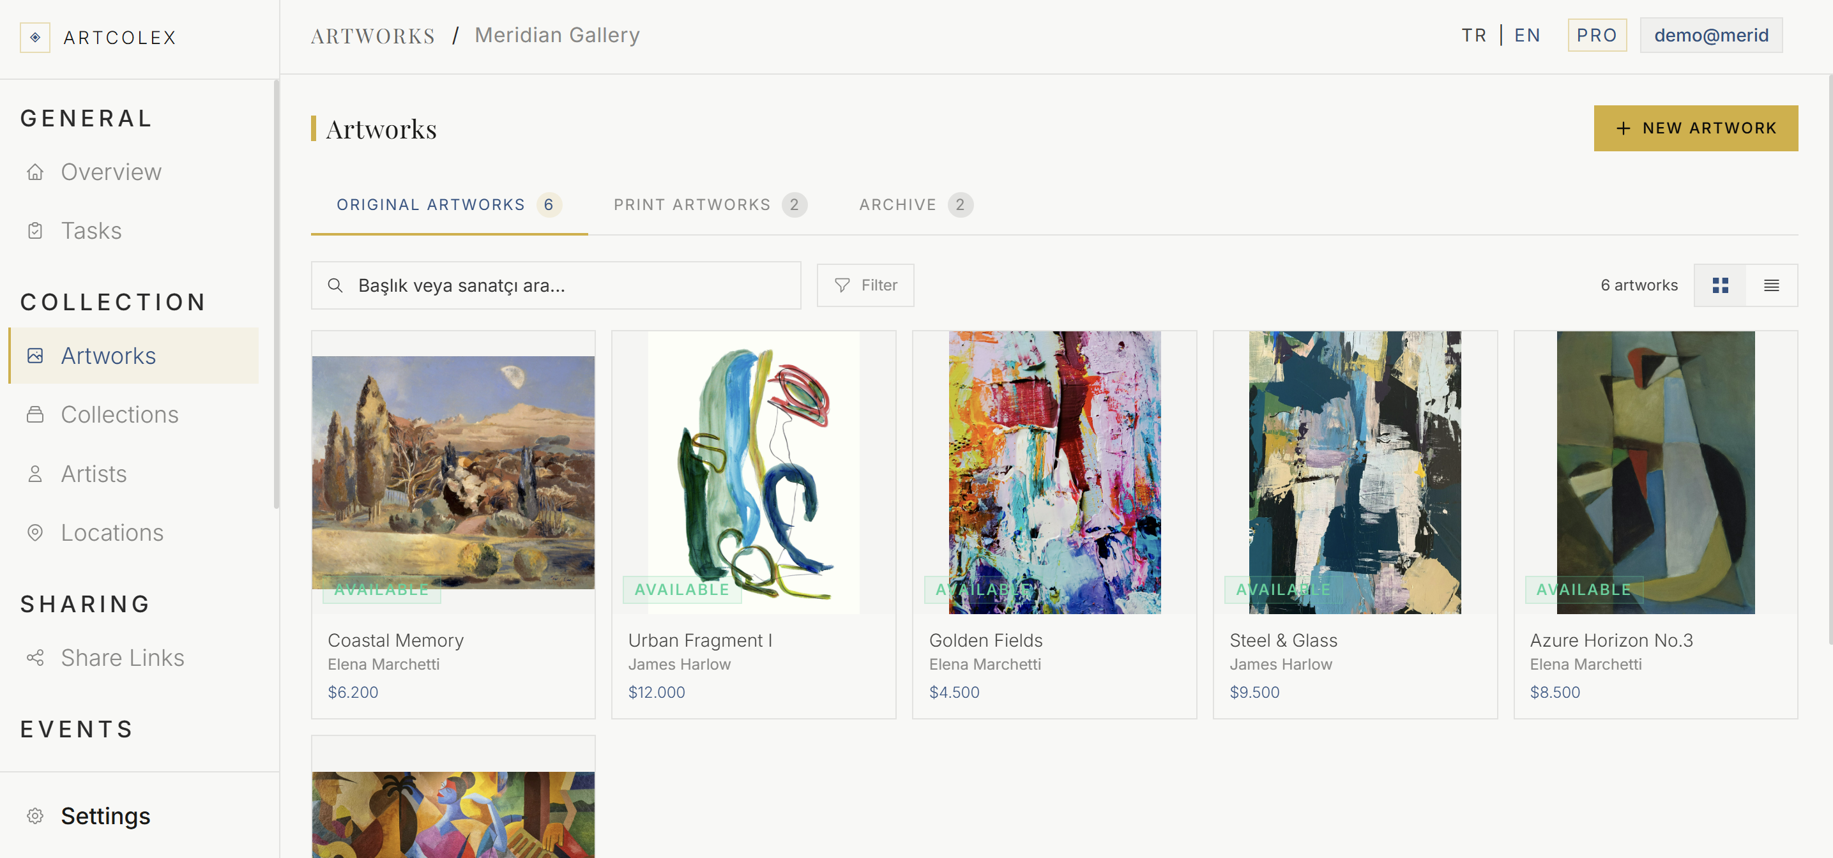
Task: Open the Azure Horizon No.3 artwork thumbnail
Action: pos(1656,472)
